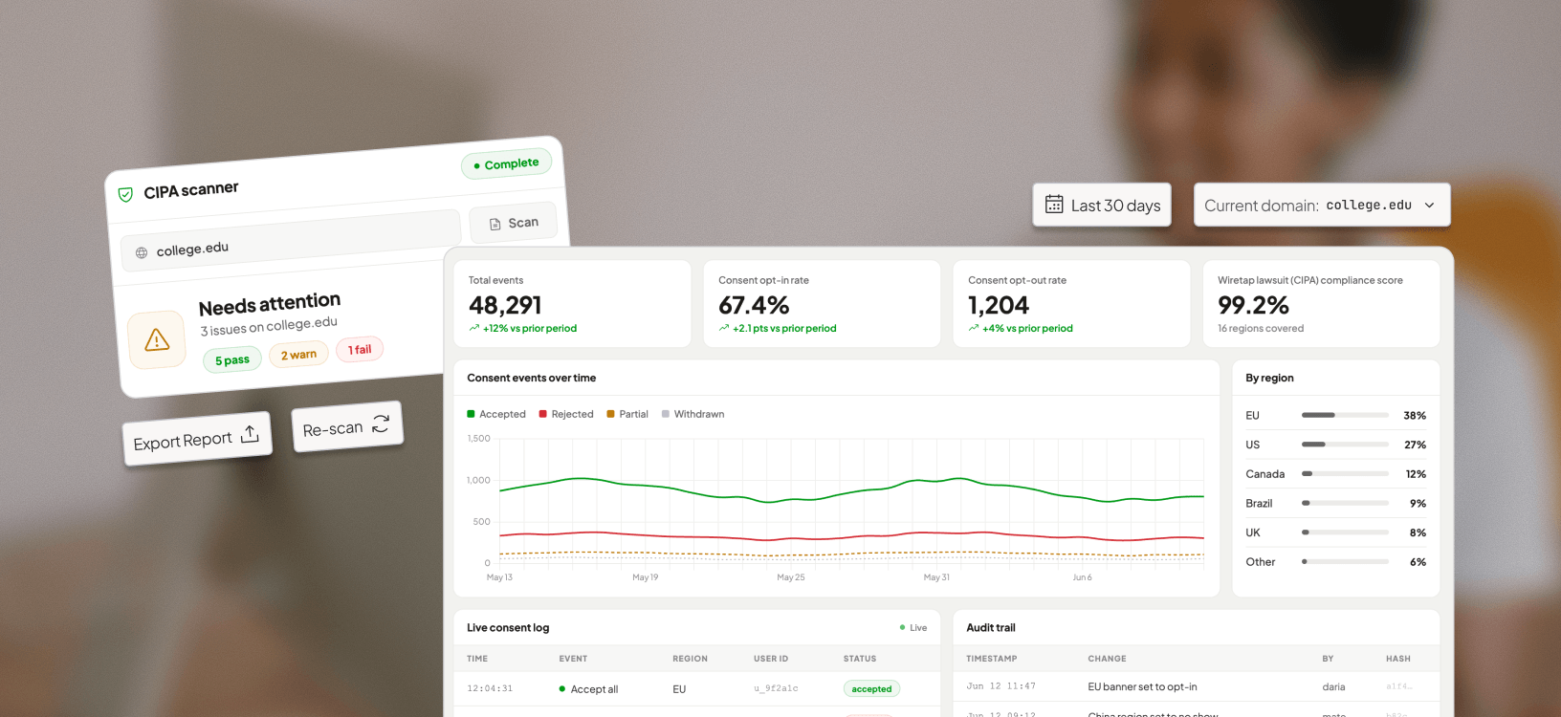Image resolution: width=1561 pixels, height=717 pixels.
Task: Click the Complete status badge
Action: point(507,164)
